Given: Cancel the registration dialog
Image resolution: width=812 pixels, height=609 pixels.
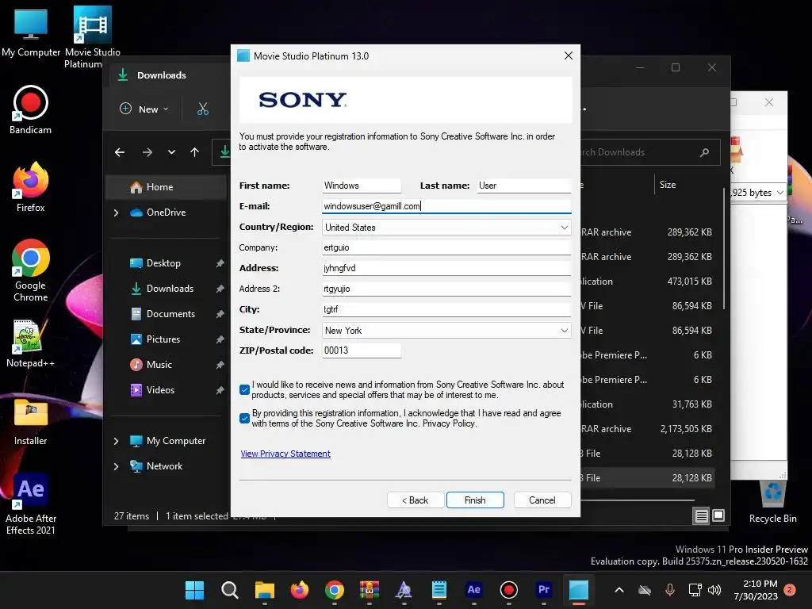Looking at the screenshot, I should click(x=542, y=500).
